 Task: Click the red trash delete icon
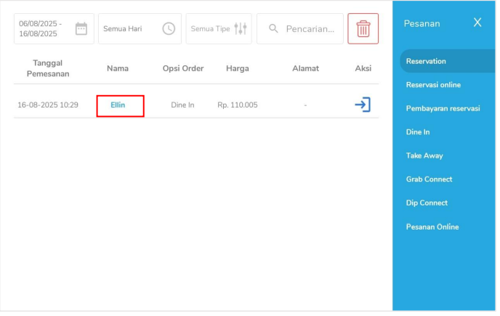(x=363, y=29)
